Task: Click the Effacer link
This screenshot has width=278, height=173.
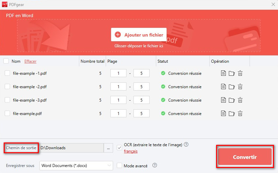Action: pos(30,61)
